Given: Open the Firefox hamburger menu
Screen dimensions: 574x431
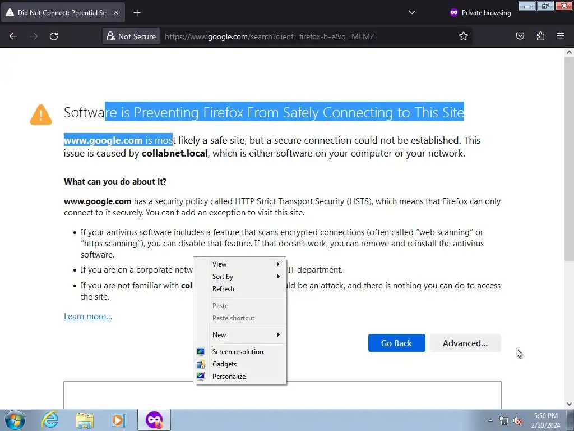Looking at the screenshot, I should point(561,36).
